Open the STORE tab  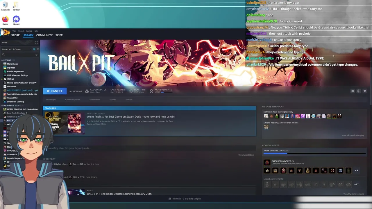(15, 35)
